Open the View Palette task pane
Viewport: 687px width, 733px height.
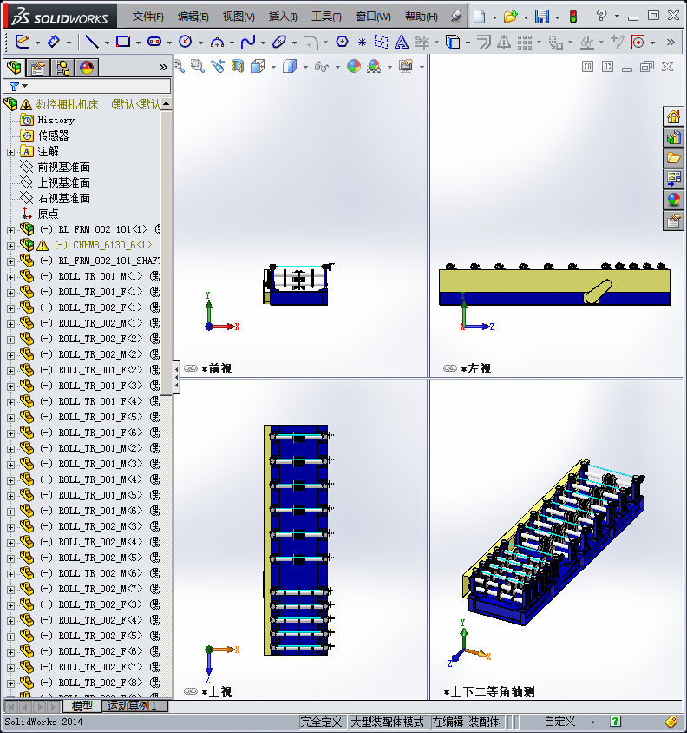tap(673, 179)
